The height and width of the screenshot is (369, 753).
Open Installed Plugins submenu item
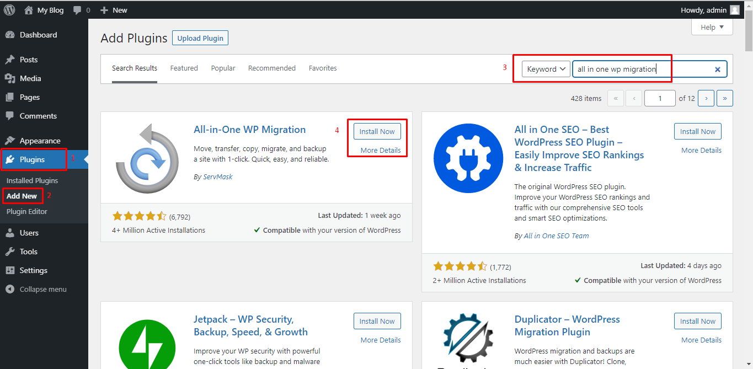click(x=32, y=180)
